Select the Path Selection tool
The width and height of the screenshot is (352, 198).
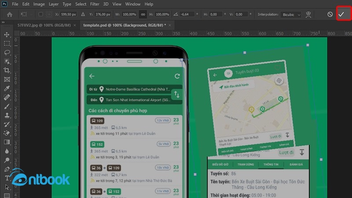[7, 187]
